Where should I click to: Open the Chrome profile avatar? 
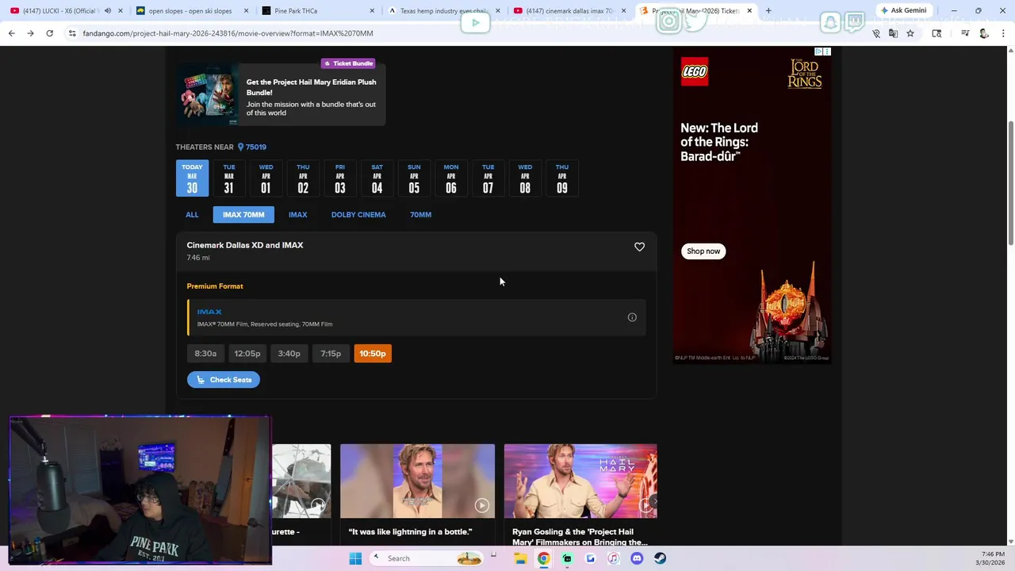(x=984, y=33)
